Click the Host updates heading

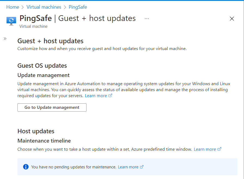pos(36,131)
